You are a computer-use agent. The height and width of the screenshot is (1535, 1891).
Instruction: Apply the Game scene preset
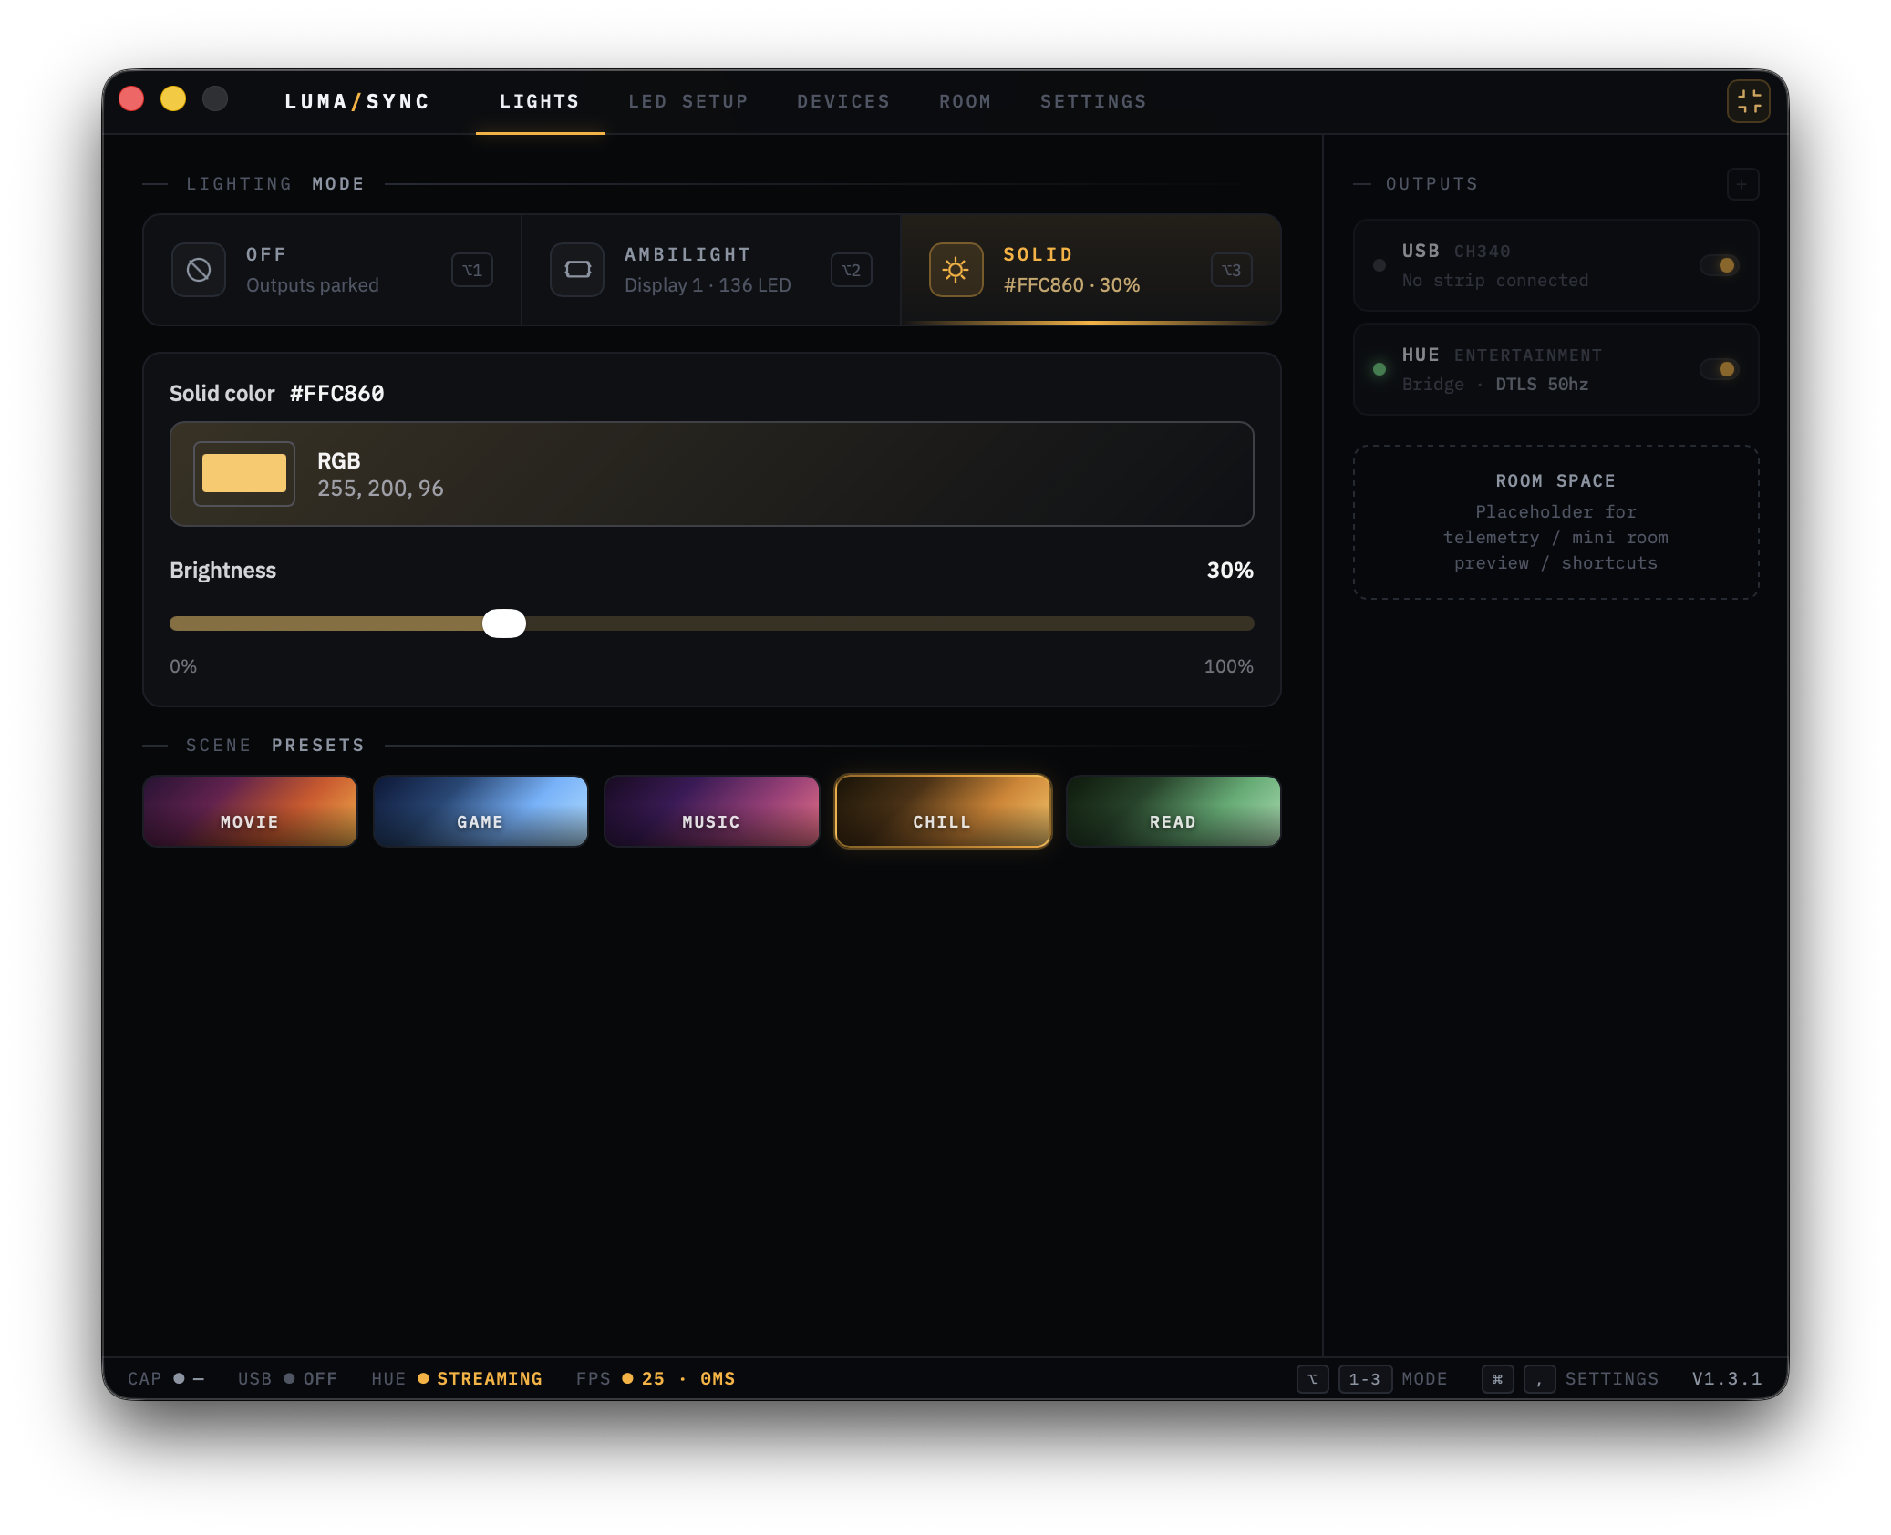[480, 811]
